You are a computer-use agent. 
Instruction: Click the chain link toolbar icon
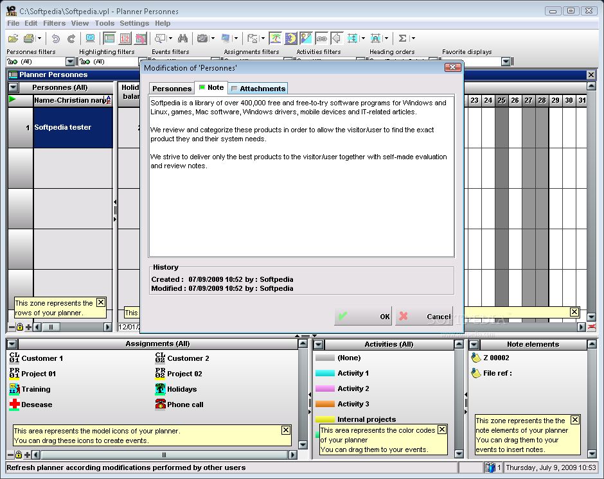321,38
